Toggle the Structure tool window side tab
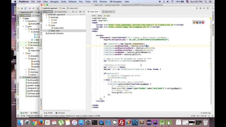This screenshot has width=226, height=127. (41, 30)
